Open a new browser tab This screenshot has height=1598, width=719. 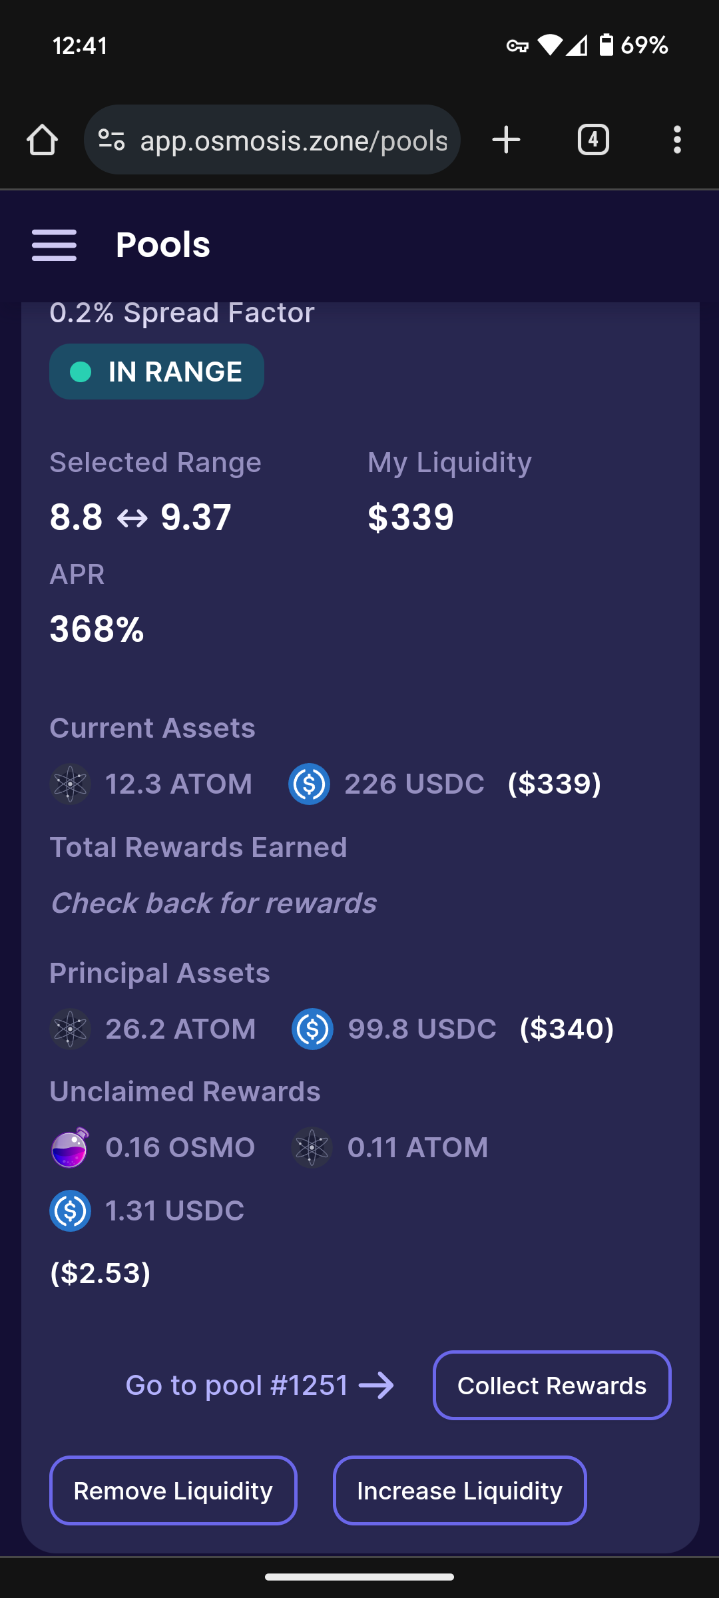(x=506, y=140)
